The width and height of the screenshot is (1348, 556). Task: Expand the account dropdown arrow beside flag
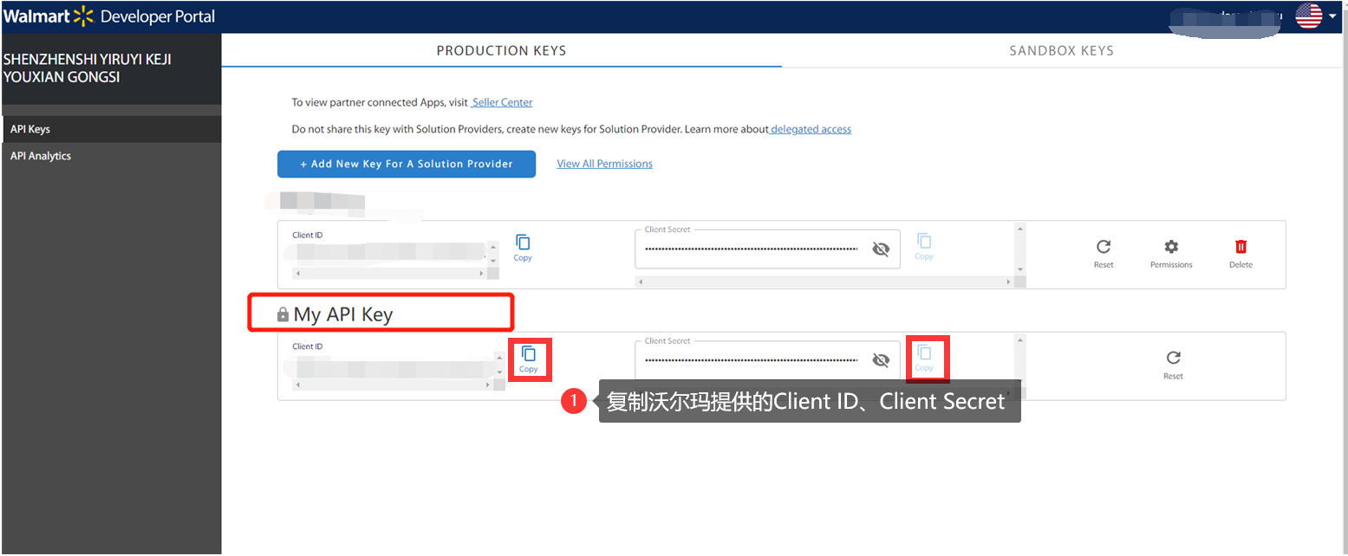pos(1333,16)
